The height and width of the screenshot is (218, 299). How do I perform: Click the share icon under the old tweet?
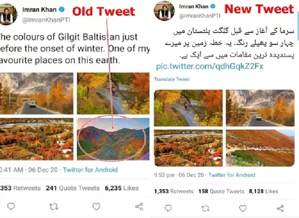[x=139, y=207]
